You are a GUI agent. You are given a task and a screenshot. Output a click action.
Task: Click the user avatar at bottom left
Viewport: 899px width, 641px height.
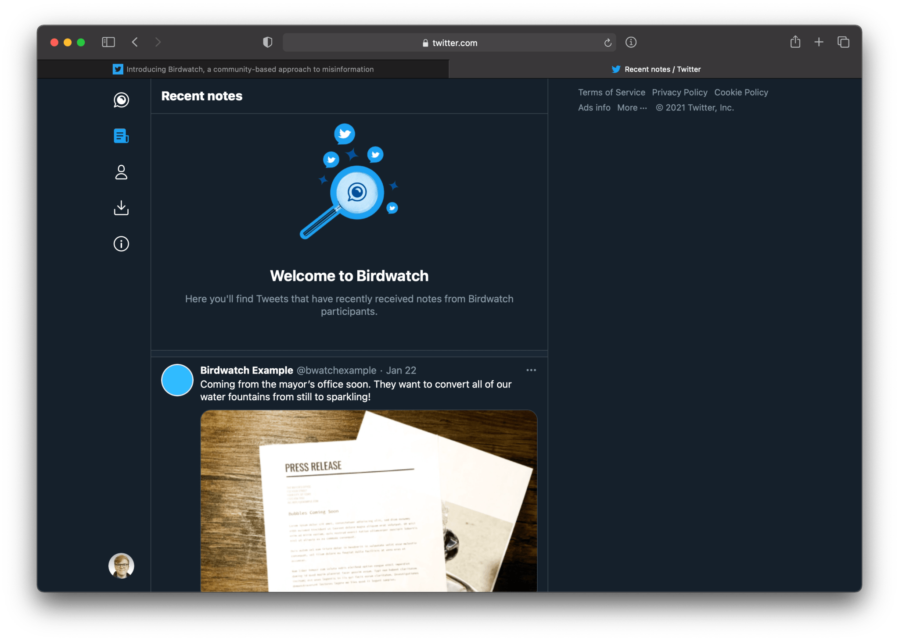point(121,566)
